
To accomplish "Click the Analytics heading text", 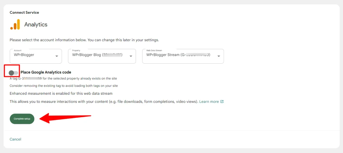I will [36, 24].
